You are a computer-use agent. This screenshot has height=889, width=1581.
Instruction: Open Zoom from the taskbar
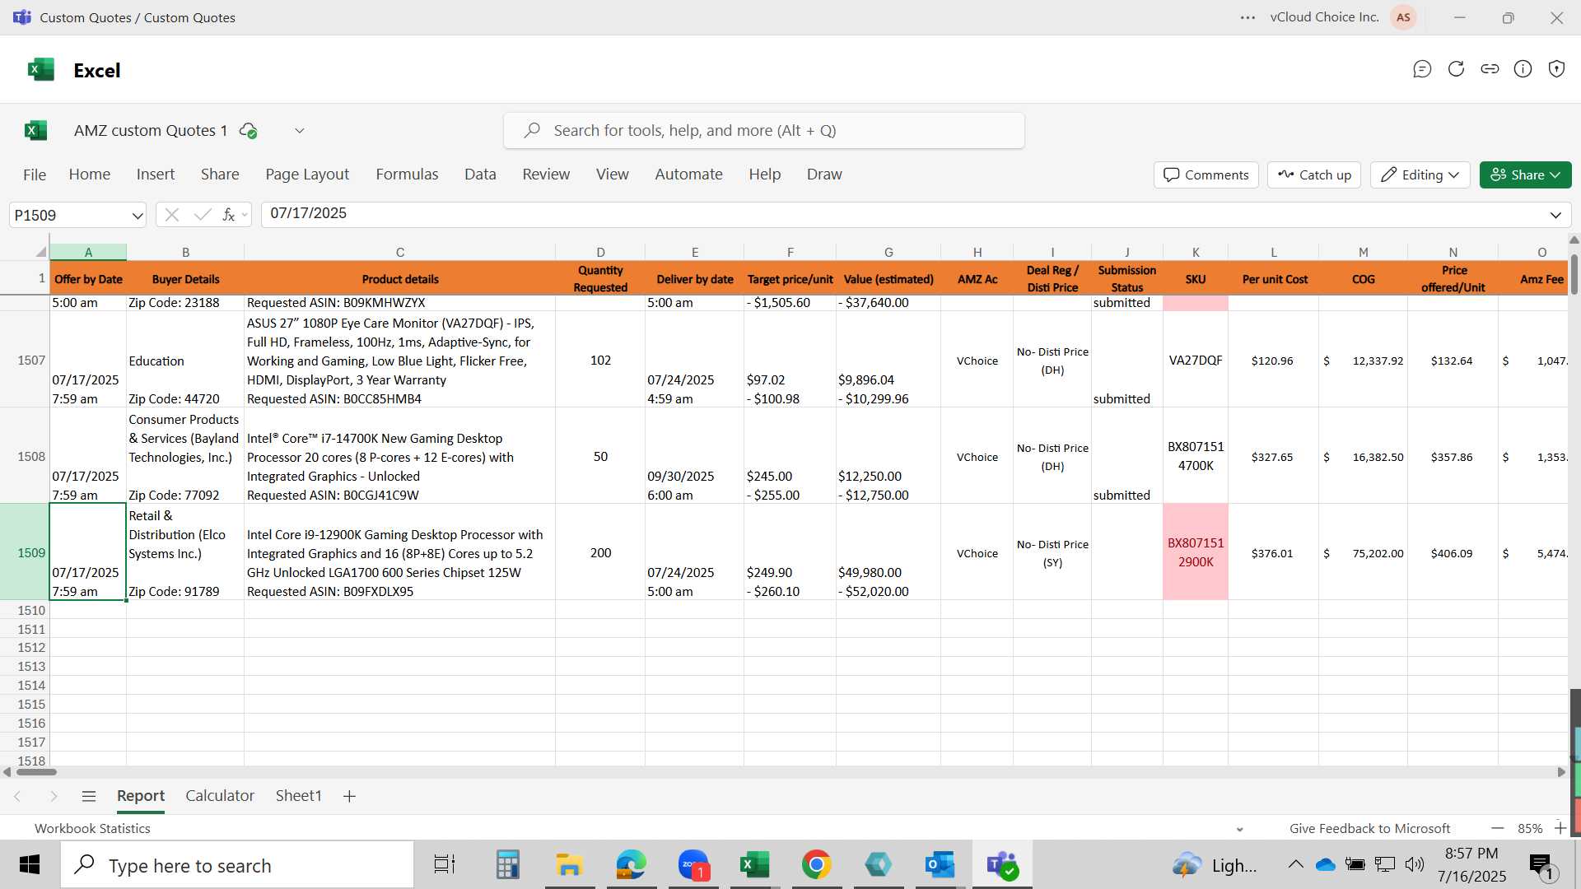[x=693, y=865]
